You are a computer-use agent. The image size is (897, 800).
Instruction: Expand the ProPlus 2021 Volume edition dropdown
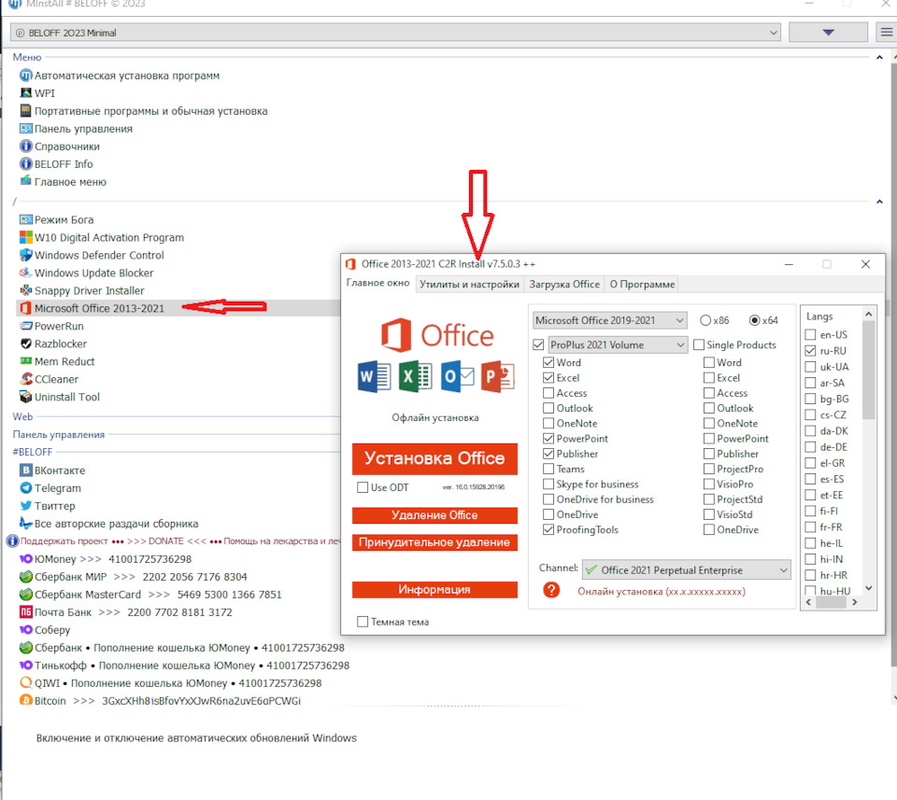[618, 344]
